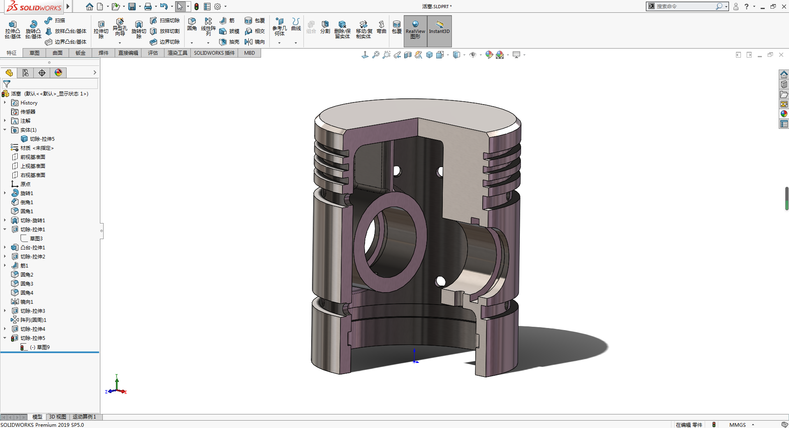Select the Extruded Boss/Base (拉伸凸台/基体) tool

click(x=13, y=30)
